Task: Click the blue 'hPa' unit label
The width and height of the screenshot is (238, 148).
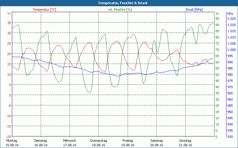Action: coord(230,14)
